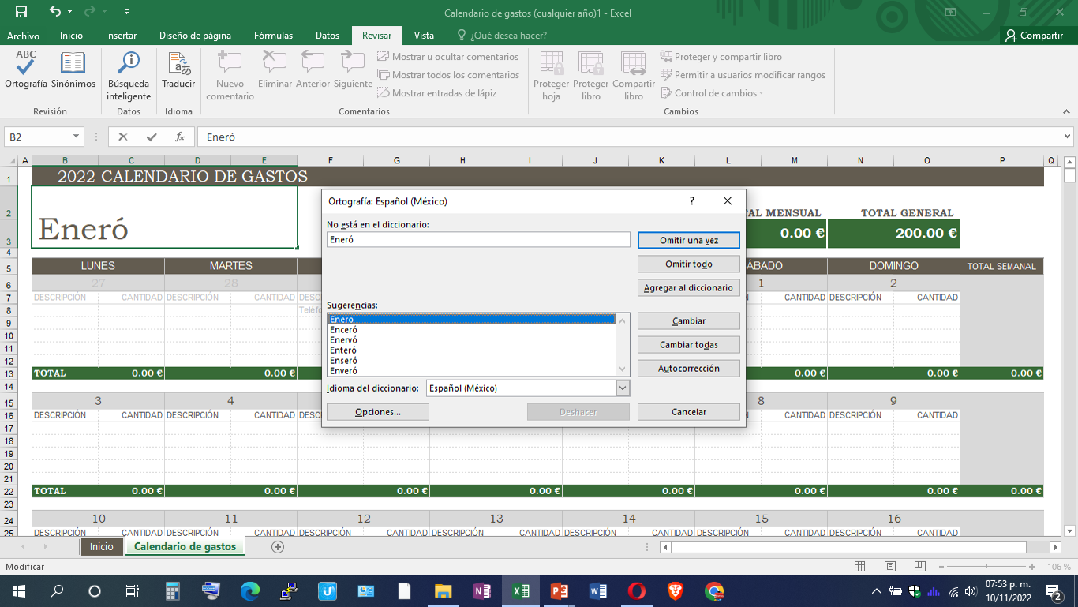Click Cambiar todas button

point(689,345)
